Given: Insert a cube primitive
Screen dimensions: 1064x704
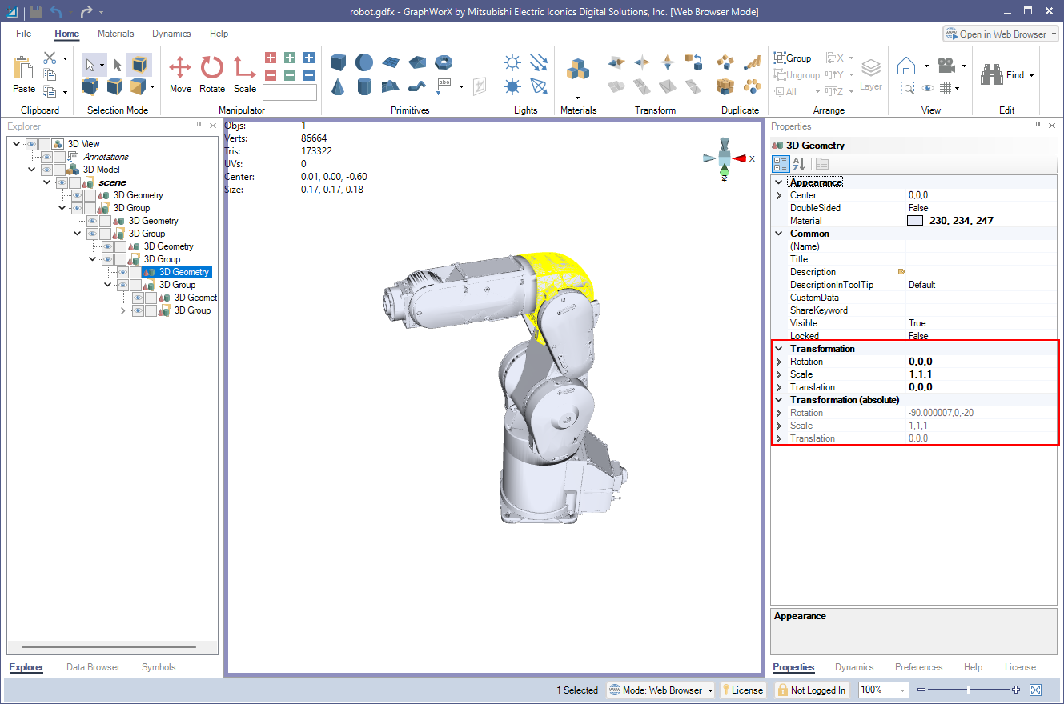Looking at the screenshot, I should pos(339,62).
